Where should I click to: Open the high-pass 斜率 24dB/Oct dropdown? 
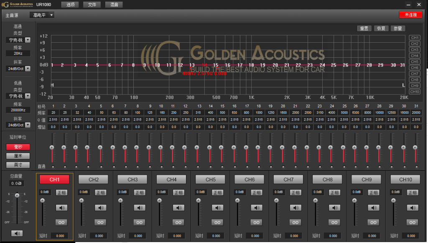pyautogui.click(x=18, y=69)
